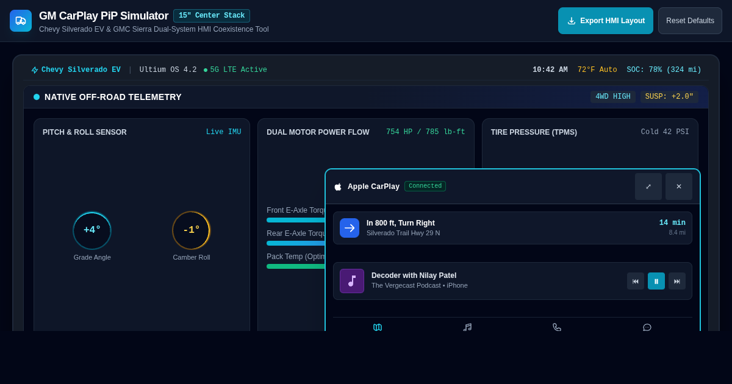The width and height of the screenshot is (732, 384).
Task: Click the Live IMU label
Action: 223,132
